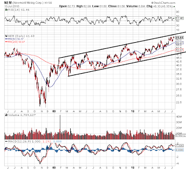The width and height of the screenshot is (186, 170).
Task: Select the Close value in the header row
Action: pos(121,6)
